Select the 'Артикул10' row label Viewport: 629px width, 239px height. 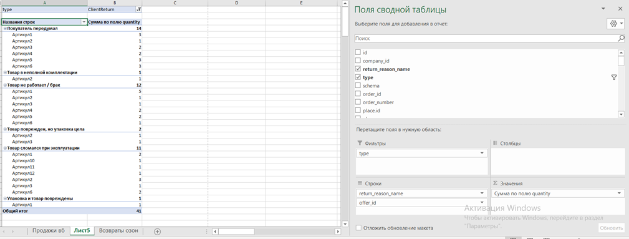click(23, 160)
